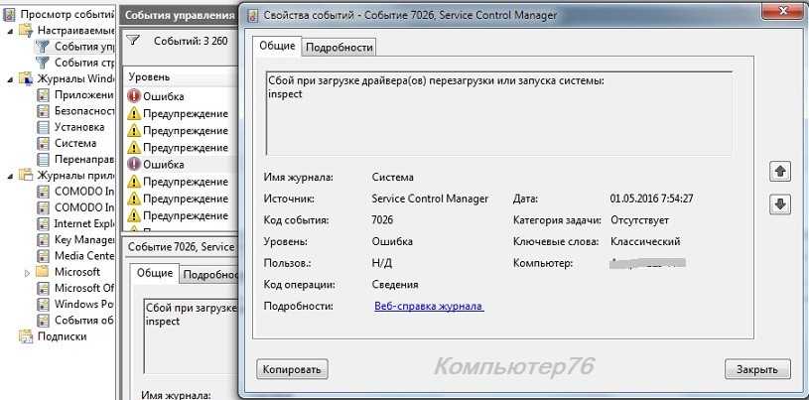Screen dimensions: 809x400
Task: Open the Установка log icon
Action: point(44,127)
